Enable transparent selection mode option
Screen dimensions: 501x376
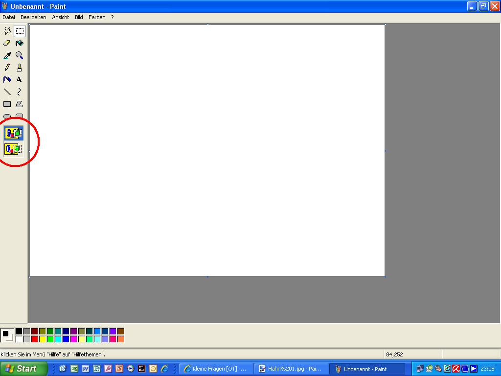(13, 149)
